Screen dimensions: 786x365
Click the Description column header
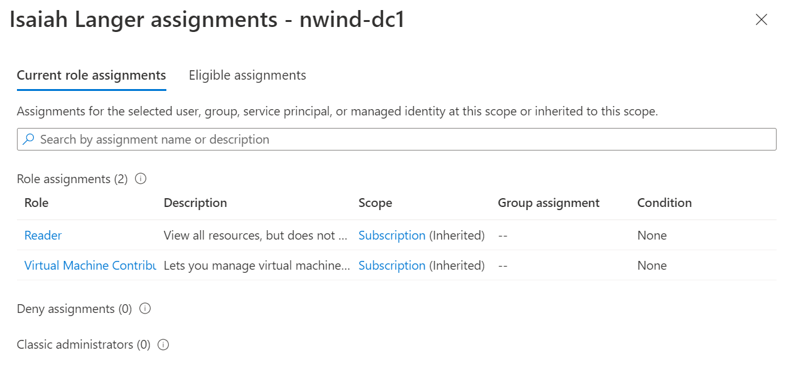click(x=195, y=203)
